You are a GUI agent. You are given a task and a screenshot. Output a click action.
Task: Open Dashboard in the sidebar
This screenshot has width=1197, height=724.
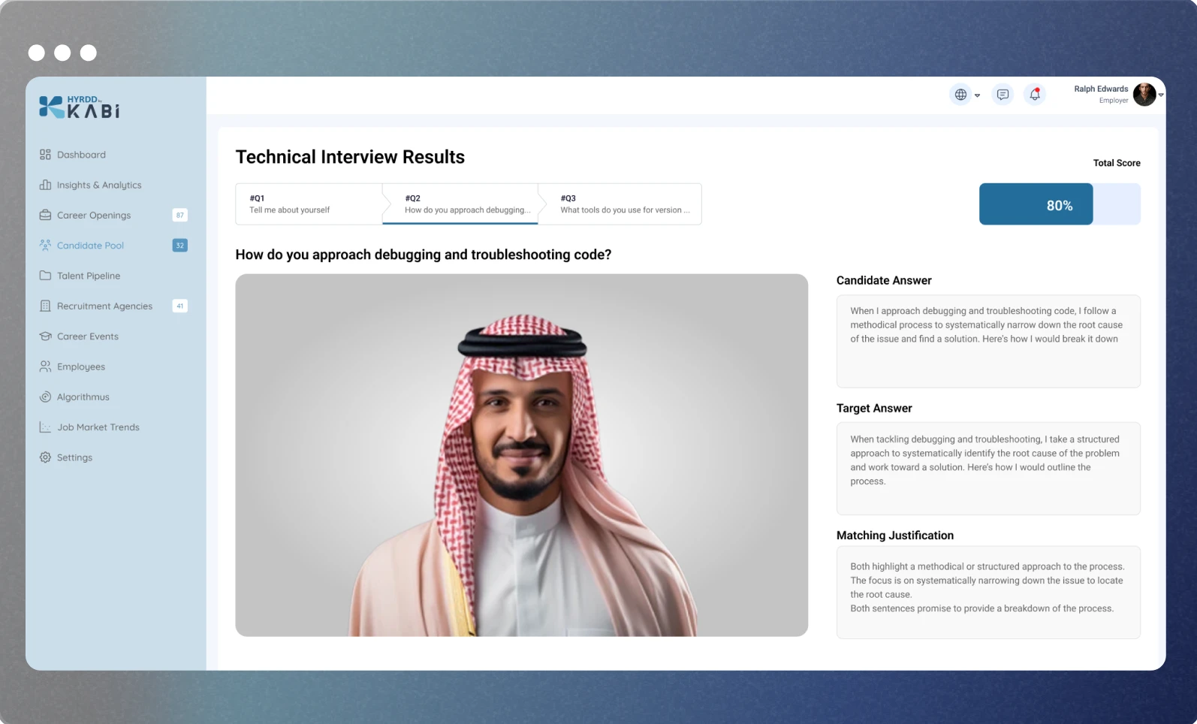pyautogui.click(x=81, y=155)
